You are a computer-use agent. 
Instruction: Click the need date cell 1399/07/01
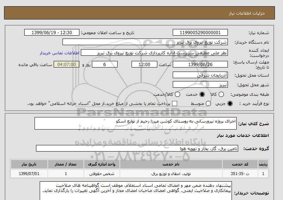tap(29, 174)
